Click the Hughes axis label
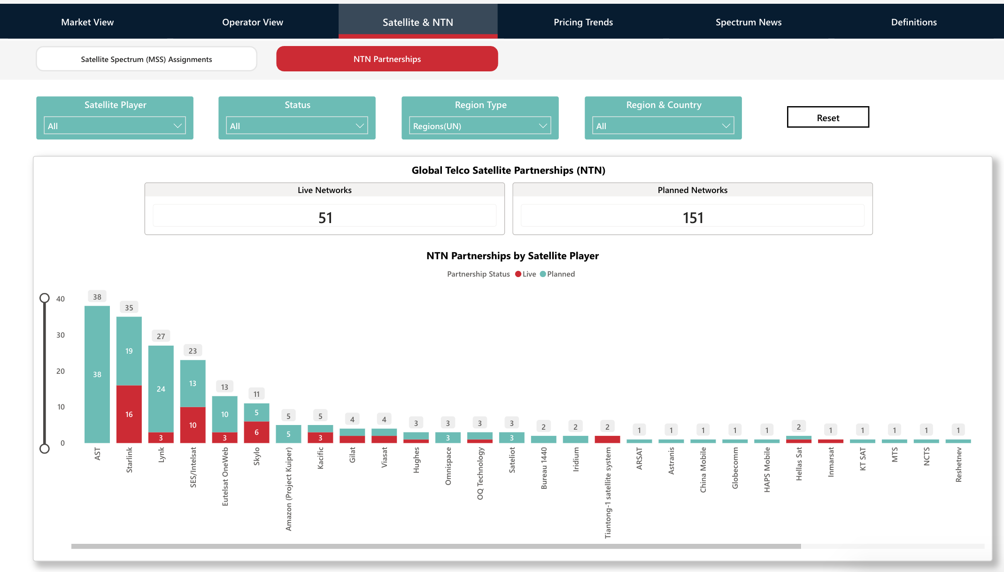 (x=416, y=460)
